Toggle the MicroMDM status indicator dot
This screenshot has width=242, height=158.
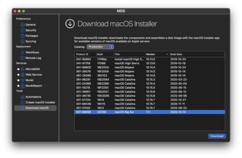click(x=18, y=69)
